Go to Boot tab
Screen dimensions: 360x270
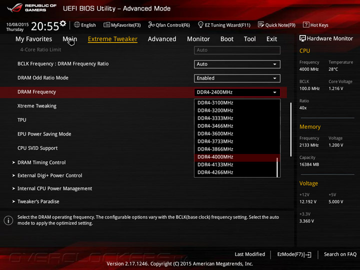click(x=227, y=39)
